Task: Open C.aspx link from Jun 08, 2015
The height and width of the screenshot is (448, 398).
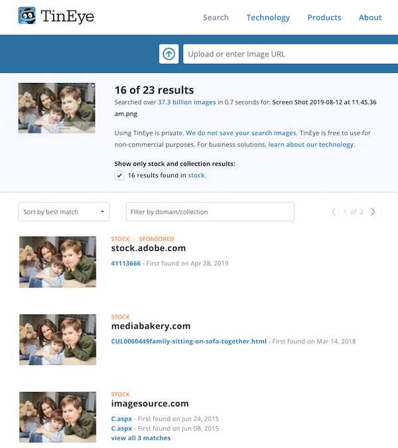Action: (x=121, y=429)
